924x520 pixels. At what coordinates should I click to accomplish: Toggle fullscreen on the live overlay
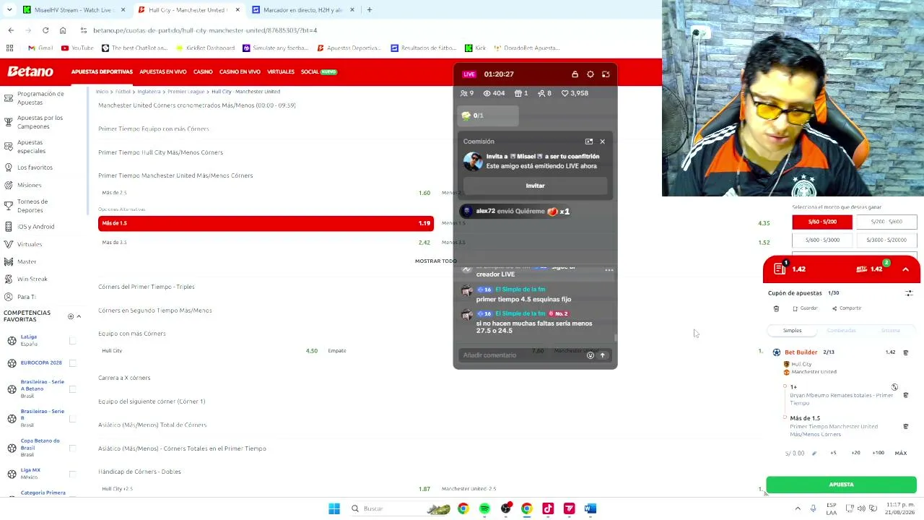[606, 74]
